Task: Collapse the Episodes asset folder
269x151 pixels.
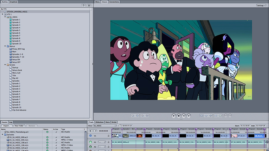Action: tap(3, 135)
